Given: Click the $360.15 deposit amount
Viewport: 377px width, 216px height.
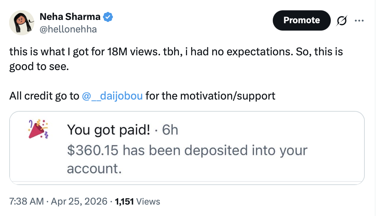Looking at the screenshot, I should (93, 150).
